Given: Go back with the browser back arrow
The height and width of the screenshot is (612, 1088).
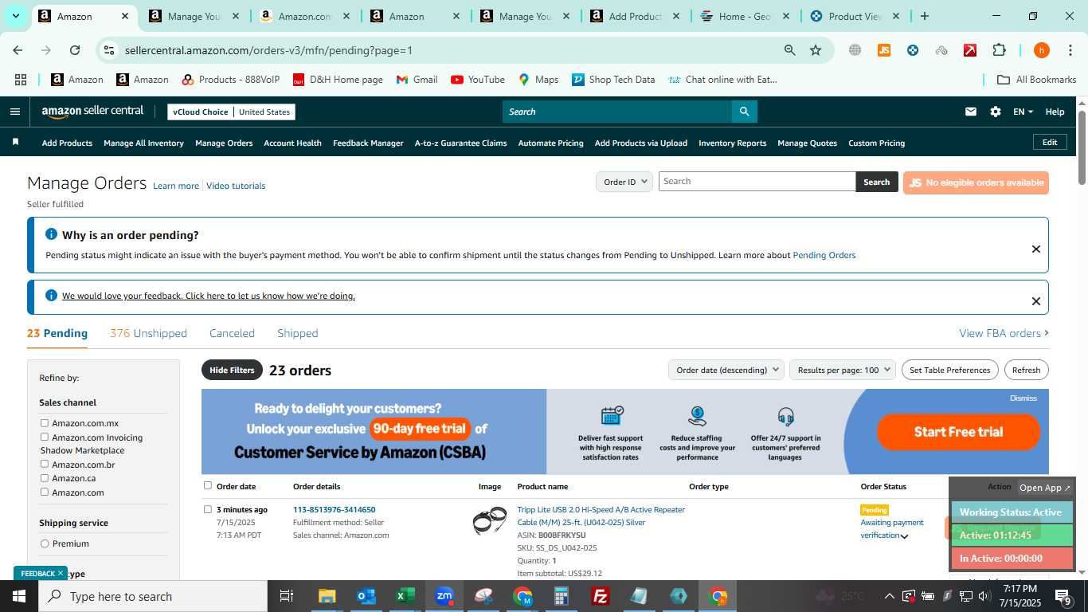Looking at the screenshot, I should (x=18, y=50).
